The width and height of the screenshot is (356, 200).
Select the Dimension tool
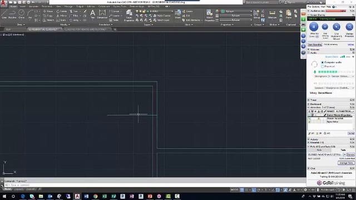[x=102, y=14]
